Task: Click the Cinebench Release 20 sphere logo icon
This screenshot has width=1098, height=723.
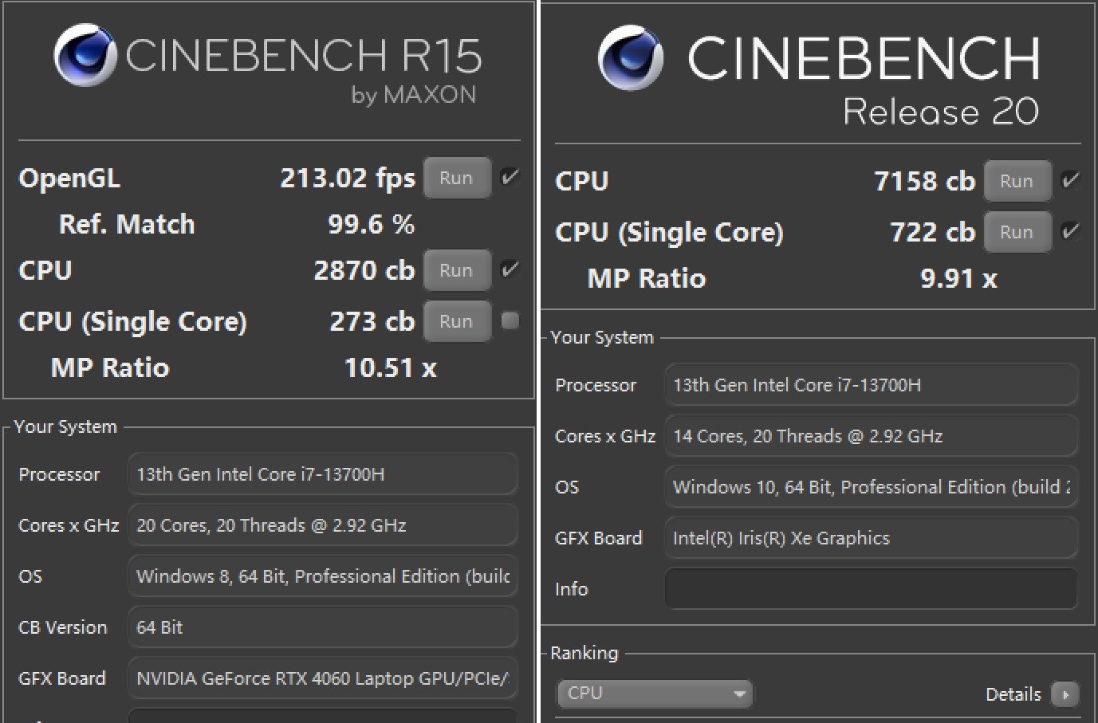Action: point(631,57)
